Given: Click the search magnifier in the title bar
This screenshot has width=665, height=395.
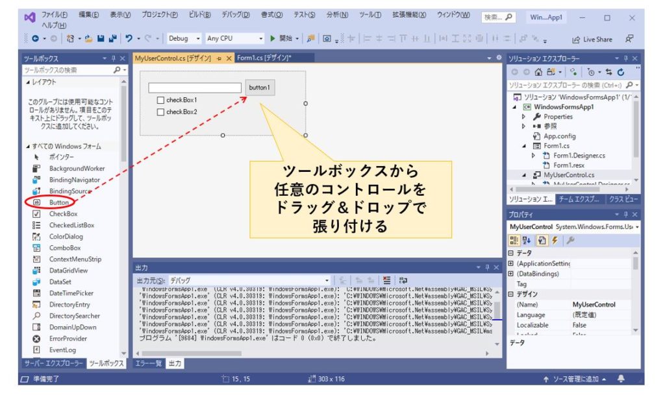Looking at the screenshot, I should click(509, 17).
